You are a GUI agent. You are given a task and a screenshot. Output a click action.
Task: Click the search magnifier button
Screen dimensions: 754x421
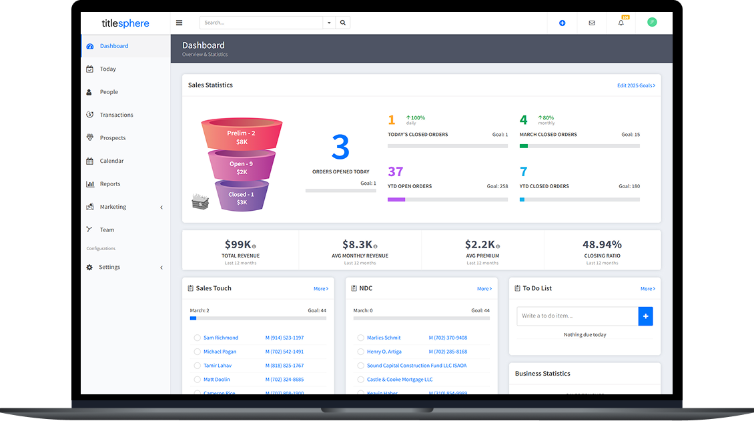343,23
